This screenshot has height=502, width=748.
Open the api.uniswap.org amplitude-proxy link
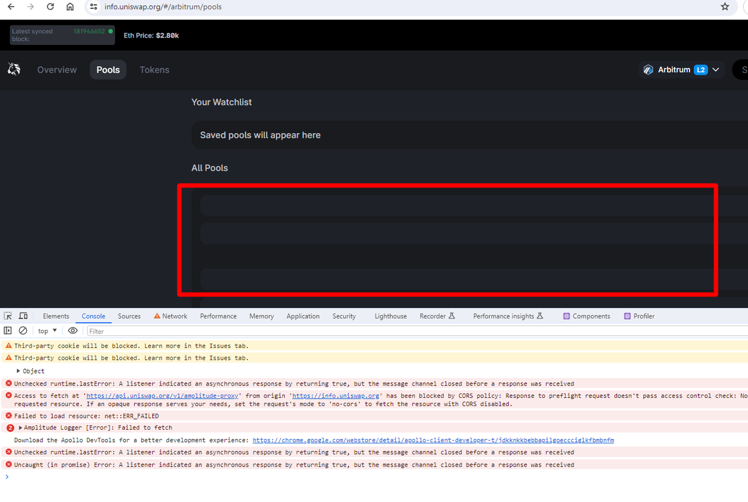(162, 396)
